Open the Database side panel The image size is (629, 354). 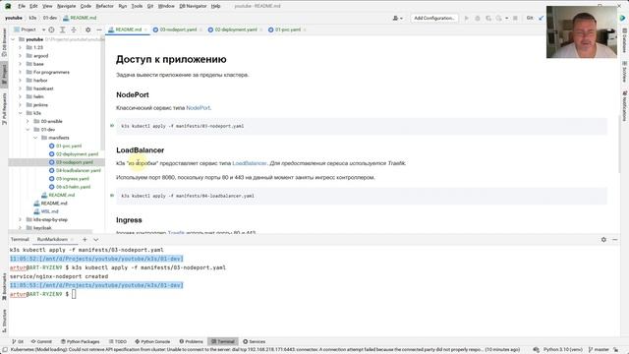625,40
